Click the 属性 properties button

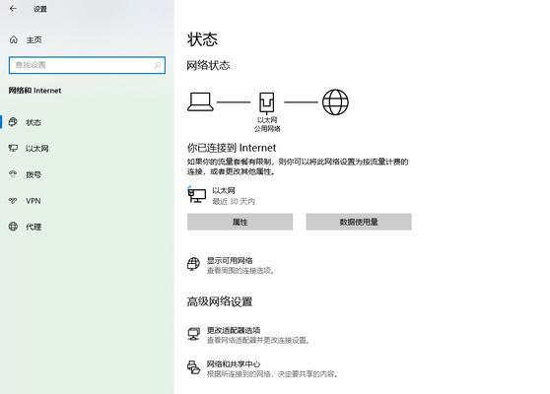(240, 222)
